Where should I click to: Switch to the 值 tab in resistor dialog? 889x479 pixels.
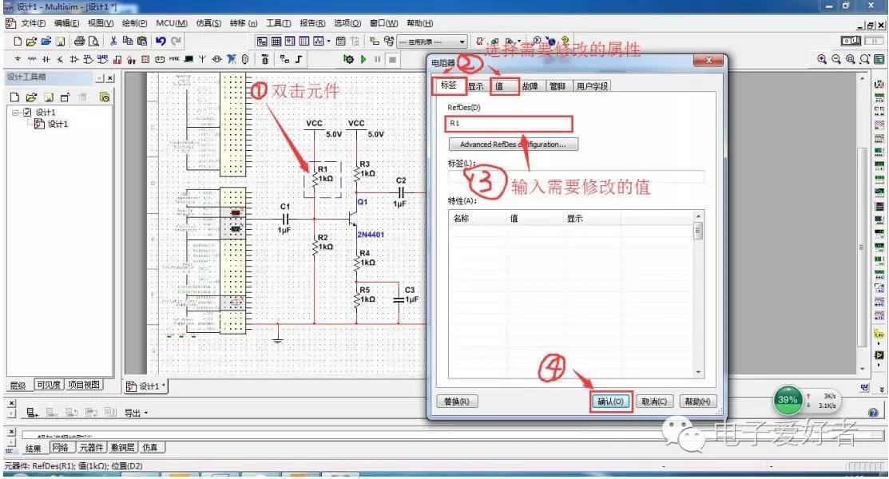click(504, 86)
